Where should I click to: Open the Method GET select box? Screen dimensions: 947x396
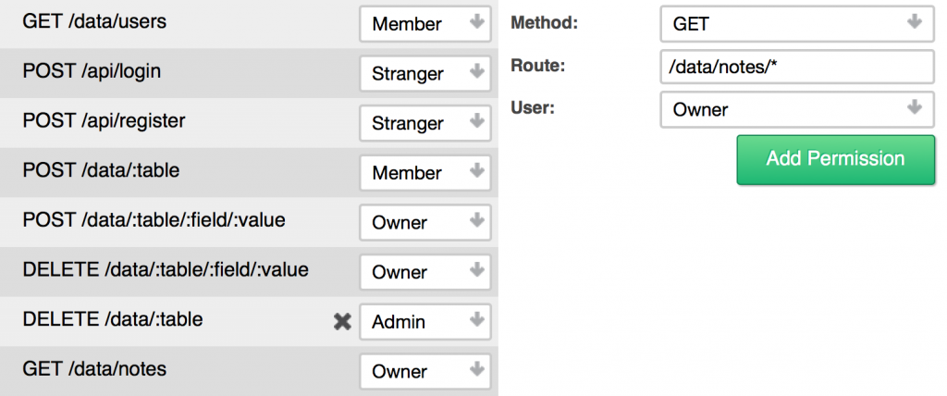[x=797, y=24]
